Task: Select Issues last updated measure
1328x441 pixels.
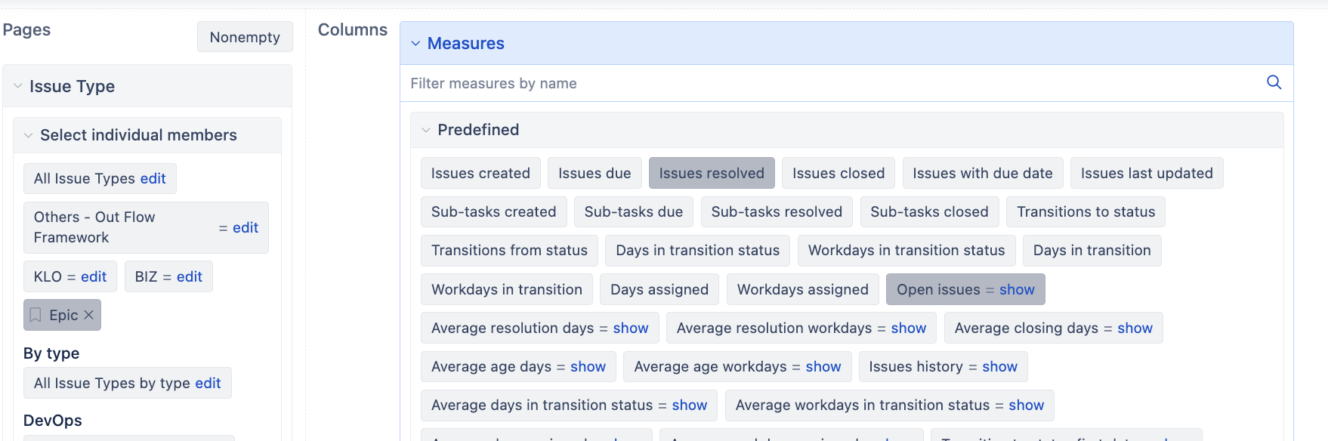Action: coord(1147,173)
